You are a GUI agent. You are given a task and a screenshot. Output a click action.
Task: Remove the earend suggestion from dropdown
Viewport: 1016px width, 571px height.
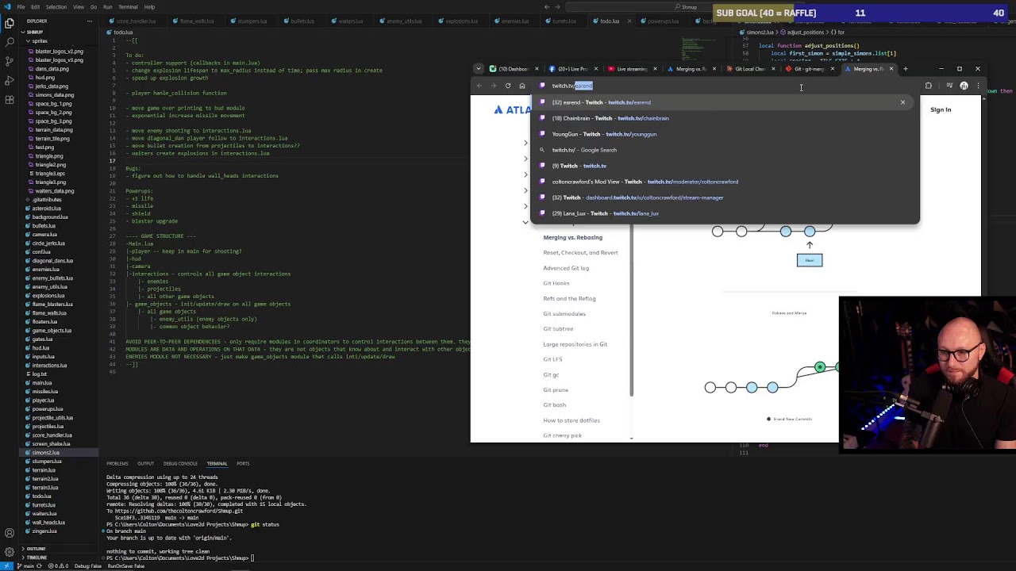pos(902,102)
